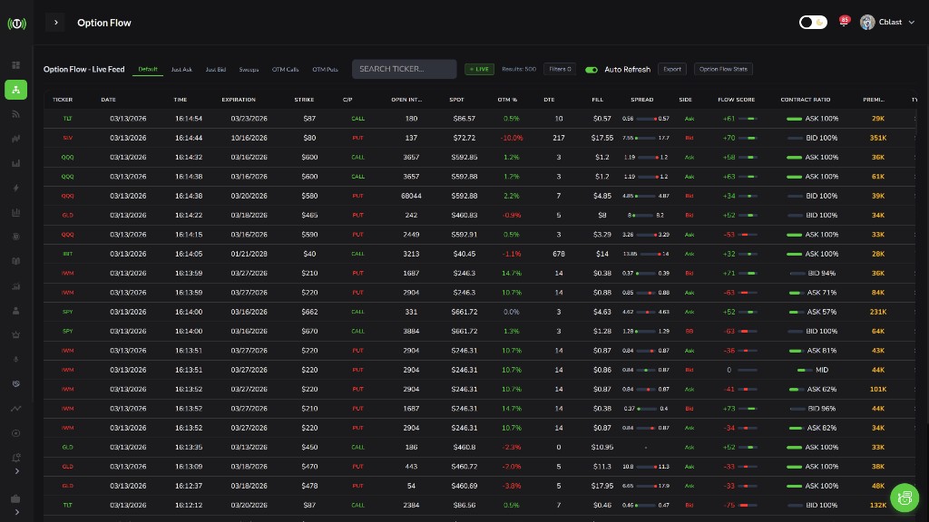The width and height of the screenshot is (929, 522).
Task: Open the green chat support bubble
Action: (x=905, y=498)
